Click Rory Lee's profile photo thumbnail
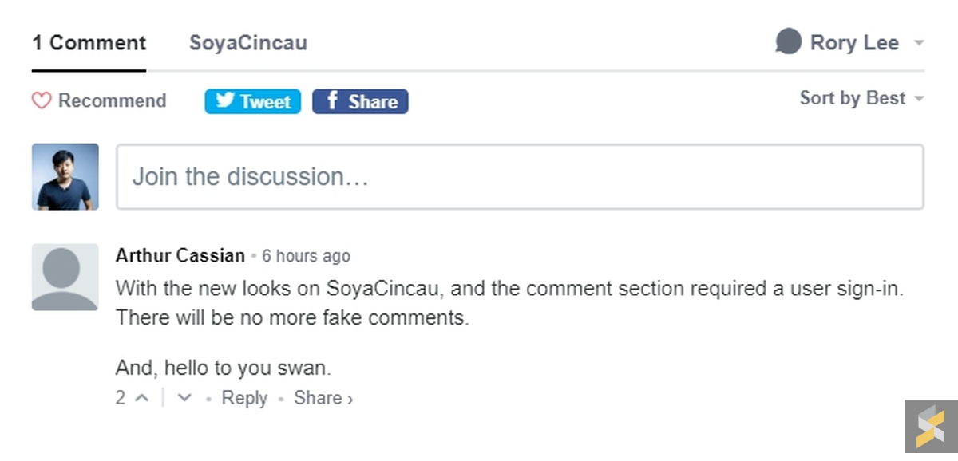 (x=65, y=177)
